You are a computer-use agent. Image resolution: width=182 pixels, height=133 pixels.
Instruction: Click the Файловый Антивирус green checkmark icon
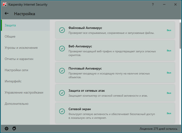tap(62, 30)
